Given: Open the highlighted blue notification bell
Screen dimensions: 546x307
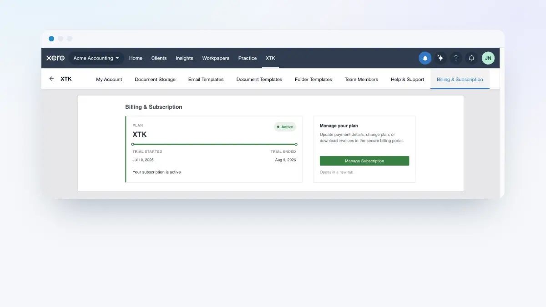Looking at the screenshot, I should 425,58.
